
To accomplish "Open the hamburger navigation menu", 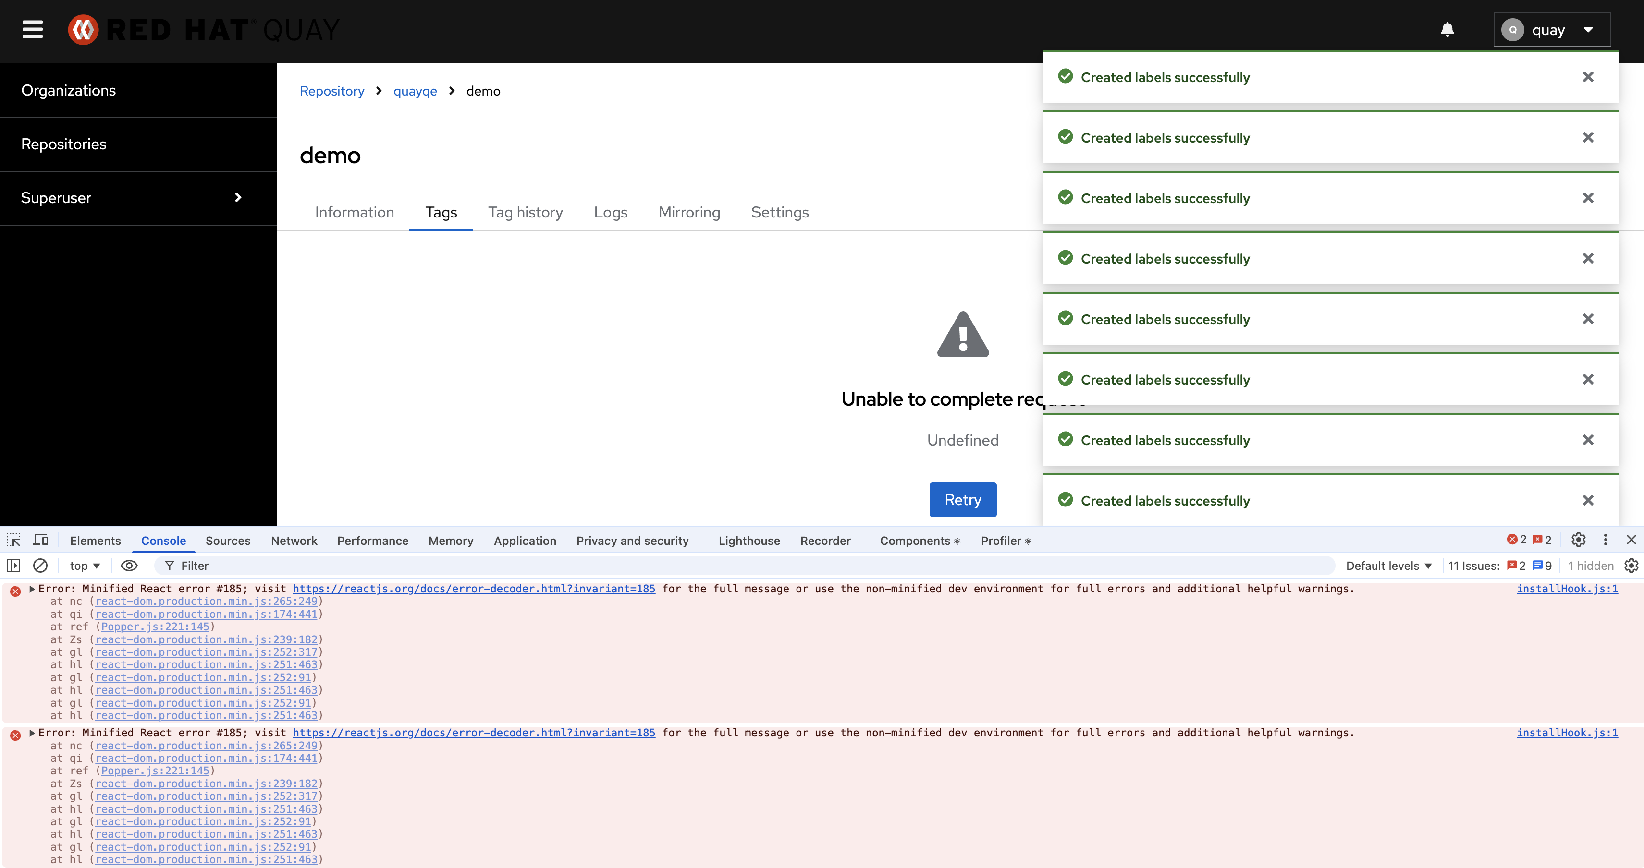I will [33, 29].
